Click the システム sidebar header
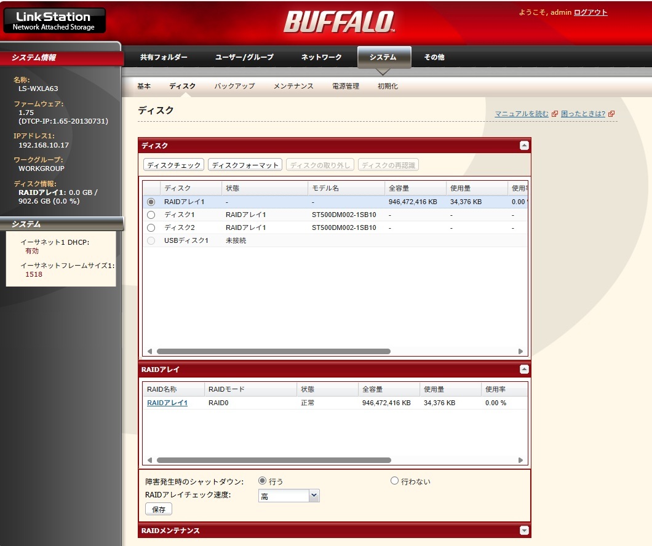 click(x=62, y=224)
